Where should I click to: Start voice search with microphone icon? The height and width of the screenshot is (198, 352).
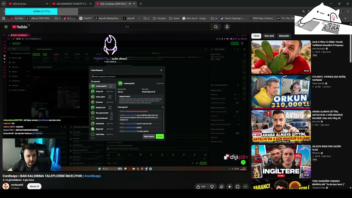pyautogui.click(x=227, y=27)
